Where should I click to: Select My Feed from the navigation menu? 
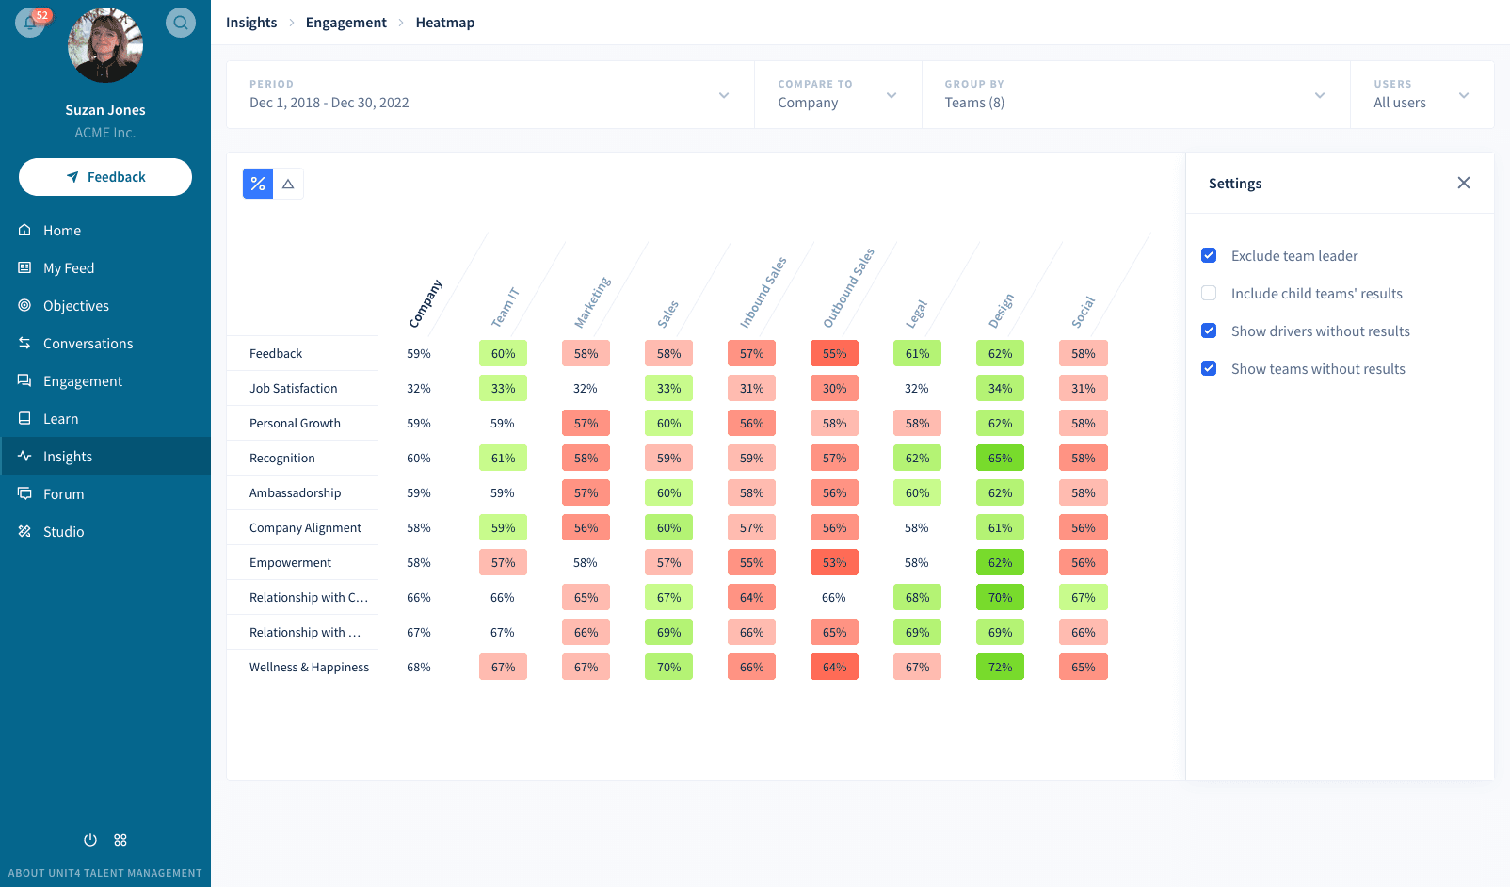coord(69,267)
